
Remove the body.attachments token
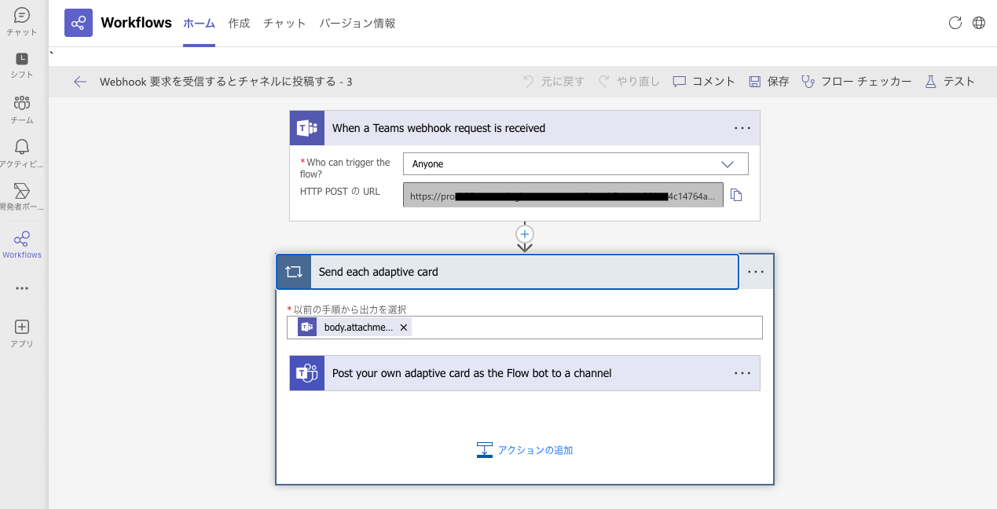[x=403, y=327]
